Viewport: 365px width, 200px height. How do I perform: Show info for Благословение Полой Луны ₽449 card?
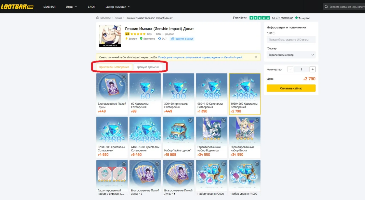pos(124,77)
